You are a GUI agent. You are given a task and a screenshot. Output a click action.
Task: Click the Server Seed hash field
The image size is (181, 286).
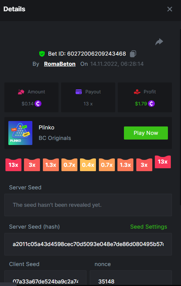click(88, 244)
